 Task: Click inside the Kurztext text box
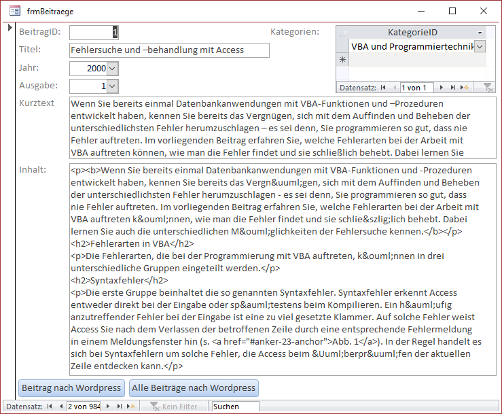(283, 128)
